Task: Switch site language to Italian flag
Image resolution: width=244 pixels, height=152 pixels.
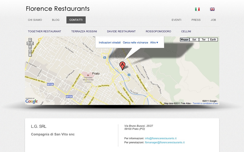Action: pyautogui.click(x=197, y=9)
